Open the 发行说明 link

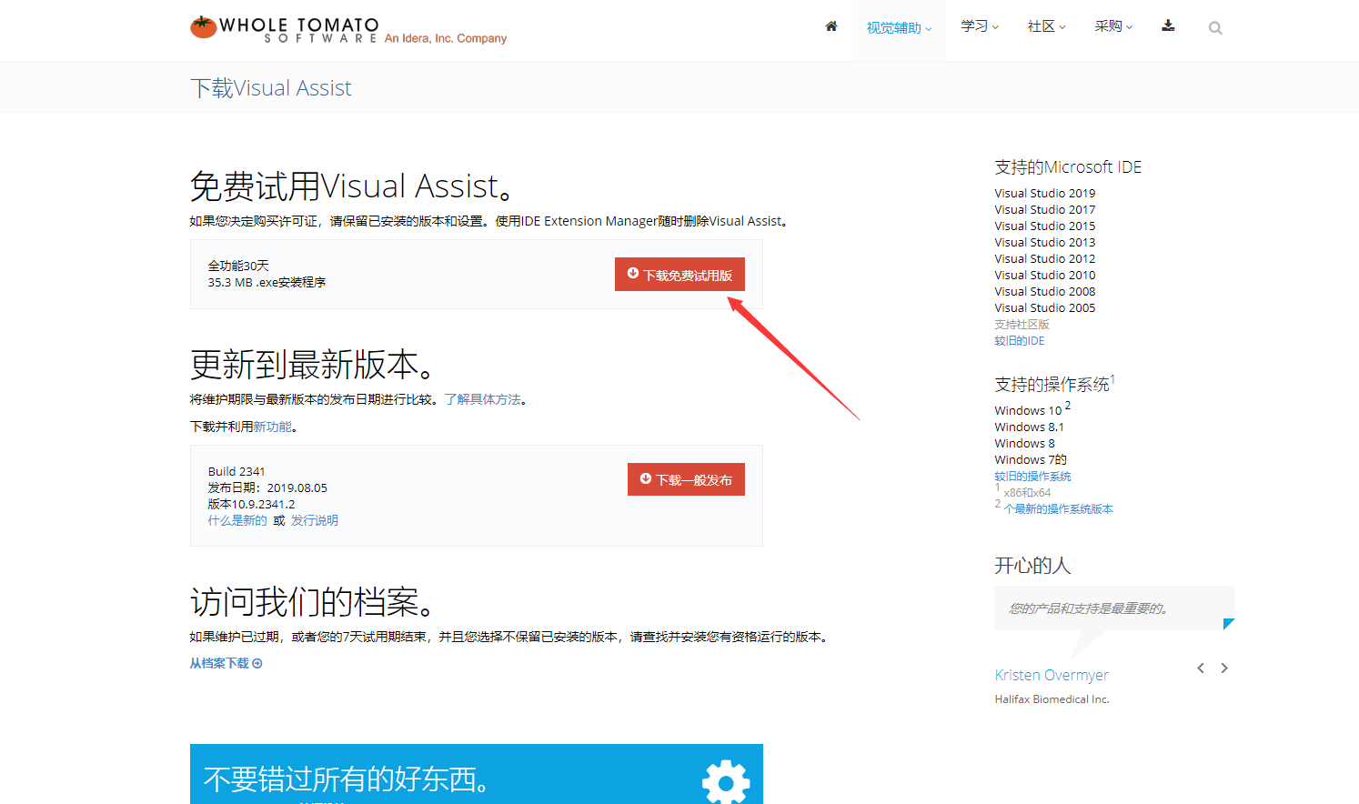(x=315, y=520)
